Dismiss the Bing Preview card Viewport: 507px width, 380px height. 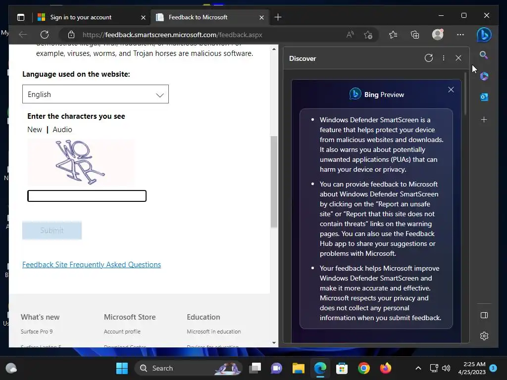pyautogui.click(x=451, y=90)
